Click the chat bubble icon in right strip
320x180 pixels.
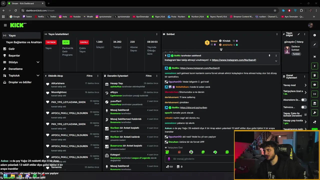pos(314,85)
